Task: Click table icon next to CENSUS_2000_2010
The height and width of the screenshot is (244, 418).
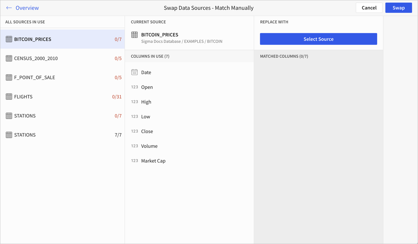Action: click(9, 58)
